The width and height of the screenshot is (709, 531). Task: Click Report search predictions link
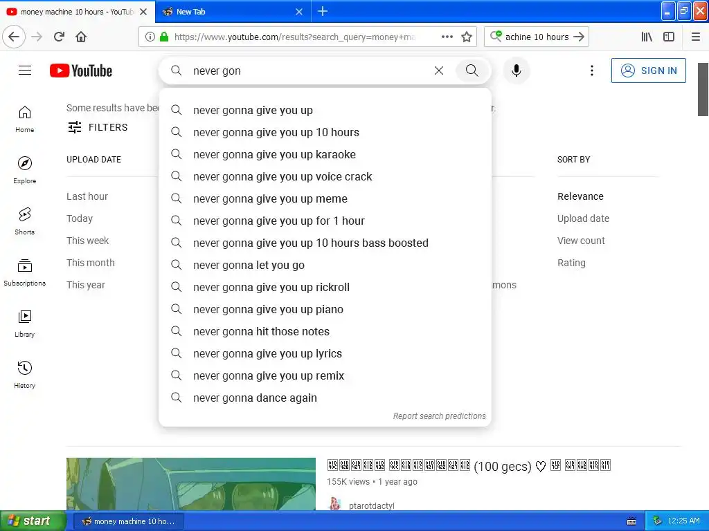tap(439, 416)
